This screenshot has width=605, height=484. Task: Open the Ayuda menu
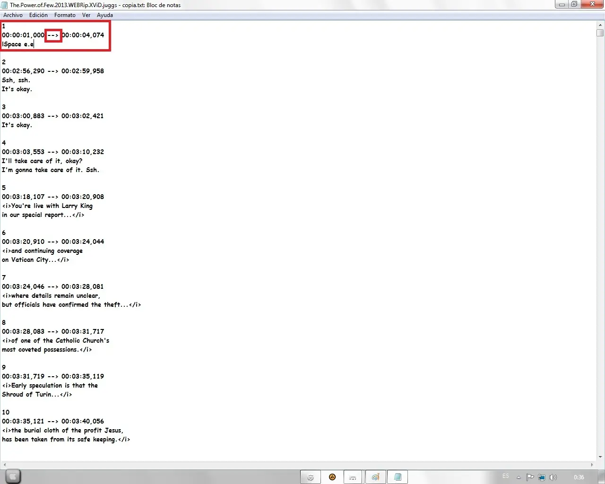tap(105, 15)
